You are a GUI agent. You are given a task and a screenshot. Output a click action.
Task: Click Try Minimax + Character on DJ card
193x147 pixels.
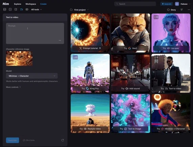171,129
